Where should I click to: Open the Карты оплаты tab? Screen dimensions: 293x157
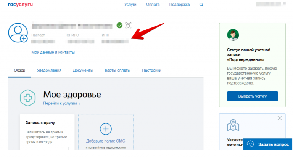coord(118,70)
